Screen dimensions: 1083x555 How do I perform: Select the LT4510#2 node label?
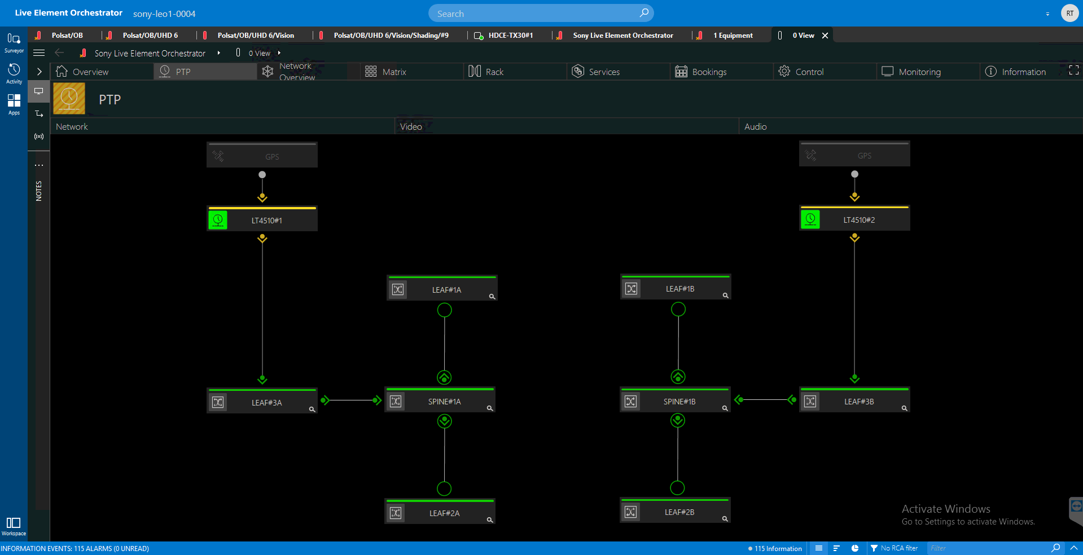click(859, 220)
